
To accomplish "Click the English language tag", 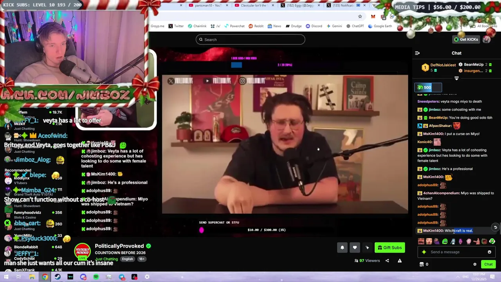I will [128, 259].
